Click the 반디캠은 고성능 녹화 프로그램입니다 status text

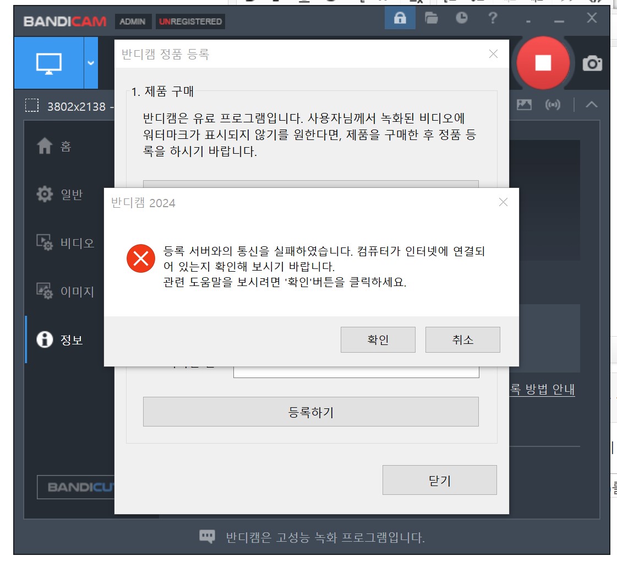[325, 537]
